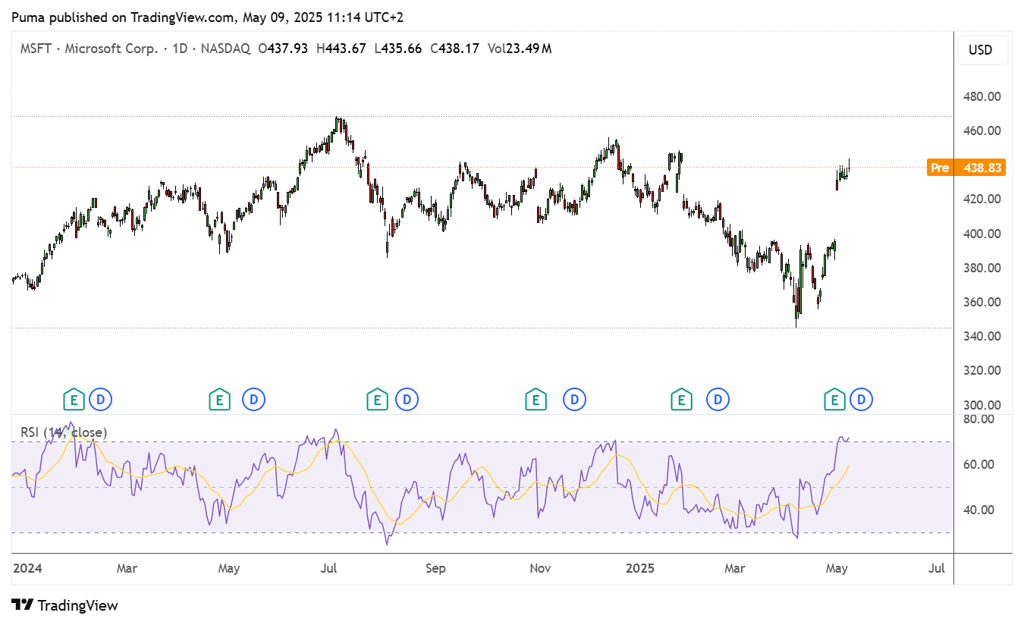The height and width of the screenshot is (625, 1024).
Task: Click the low value L435.66
Action: point(398,49)
